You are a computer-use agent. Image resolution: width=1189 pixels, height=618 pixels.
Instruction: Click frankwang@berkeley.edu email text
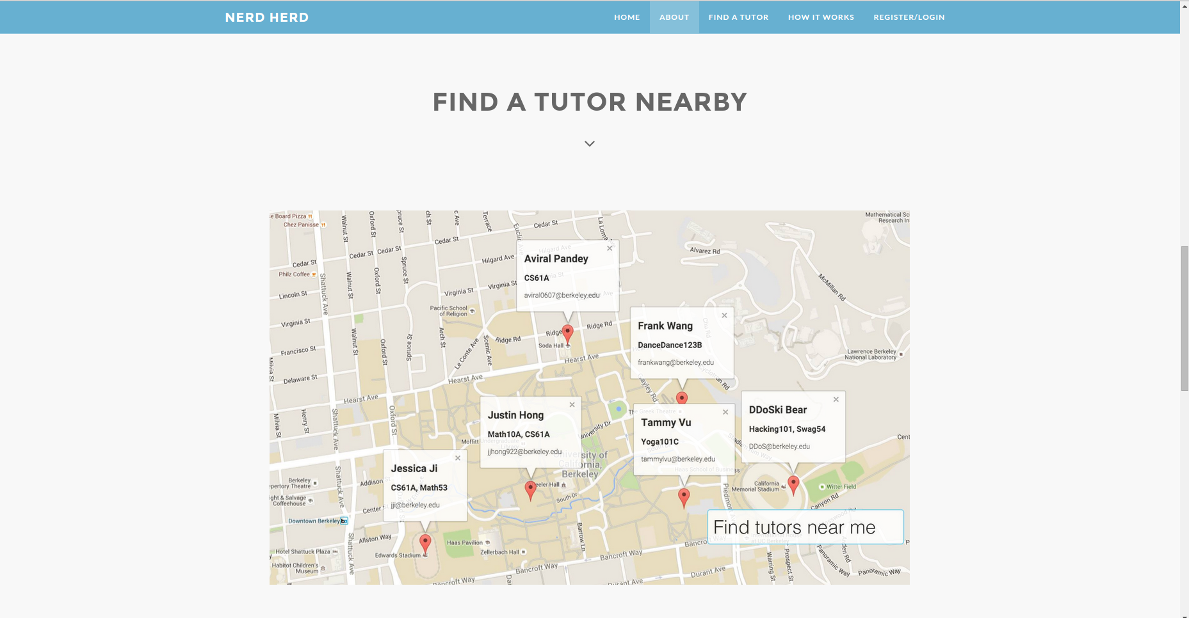(x=675, y=362)
